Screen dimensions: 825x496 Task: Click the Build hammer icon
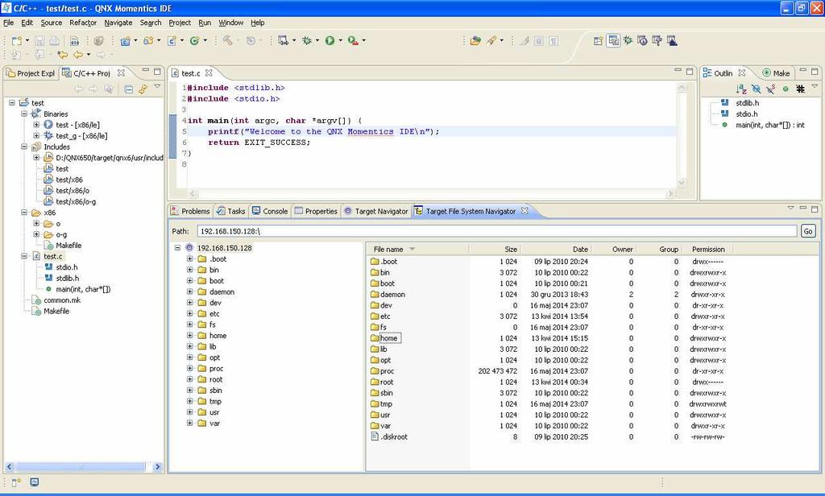(228, 40)
